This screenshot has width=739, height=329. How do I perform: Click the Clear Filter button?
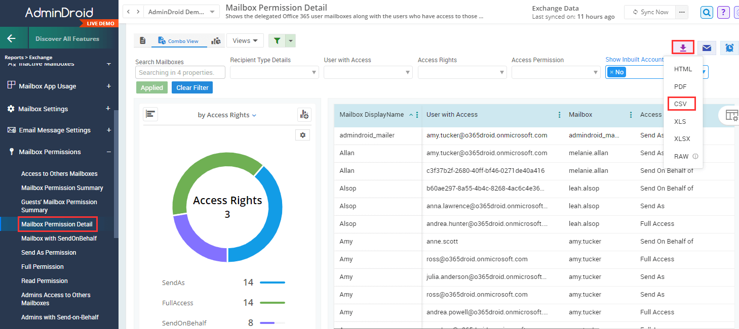tap(192, 87)
